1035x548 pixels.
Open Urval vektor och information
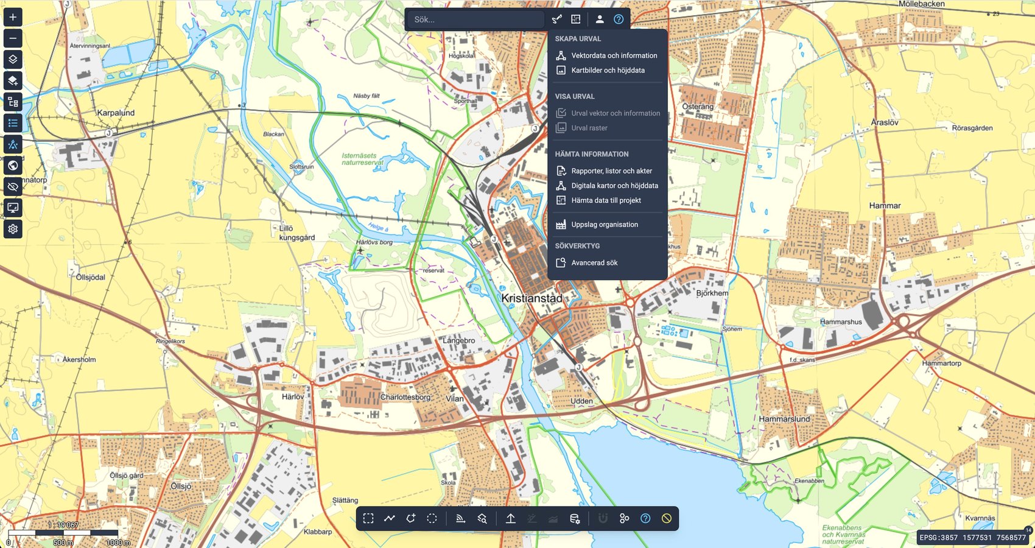tap(607, 113)
